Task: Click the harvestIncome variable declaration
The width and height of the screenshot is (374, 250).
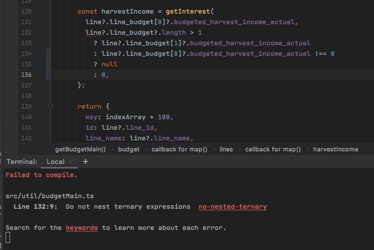Action: 127,12
